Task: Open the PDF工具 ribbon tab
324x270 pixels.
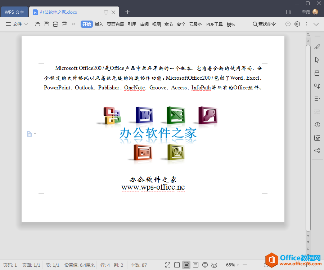Action: click(215, 25)
